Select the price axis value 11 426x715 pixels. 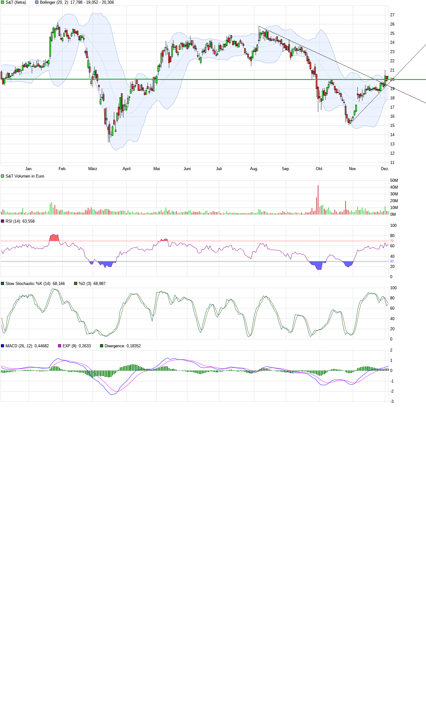click(392, 163)
